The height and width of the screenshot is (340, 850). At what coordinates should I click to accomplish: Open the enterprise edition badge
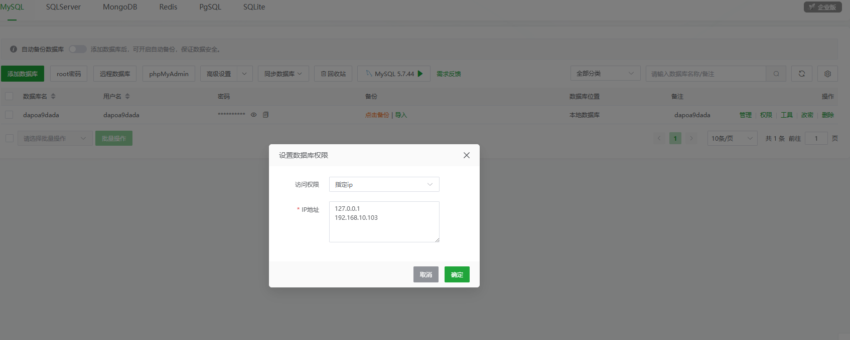822,7
